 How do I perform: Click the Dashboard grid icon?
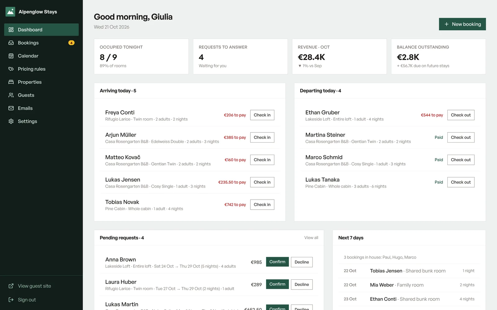[11, 30]
